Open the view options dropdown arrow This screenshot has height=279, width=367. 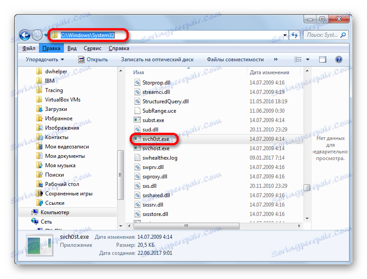point(308,59)
